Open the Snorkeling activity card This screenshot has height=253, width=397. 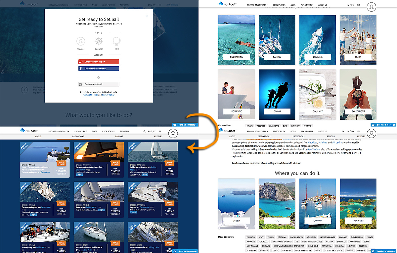coord(237,40)
